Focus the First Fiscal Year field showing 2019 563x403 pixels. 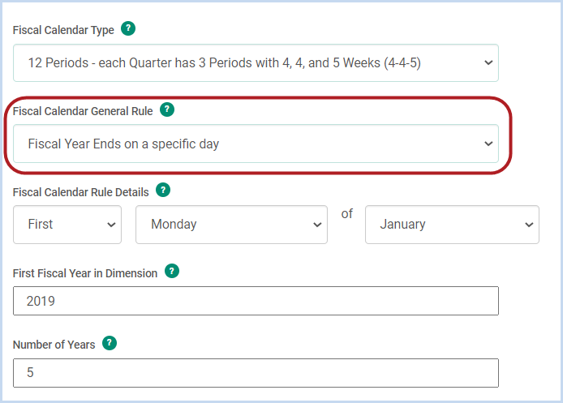point(256,301)
